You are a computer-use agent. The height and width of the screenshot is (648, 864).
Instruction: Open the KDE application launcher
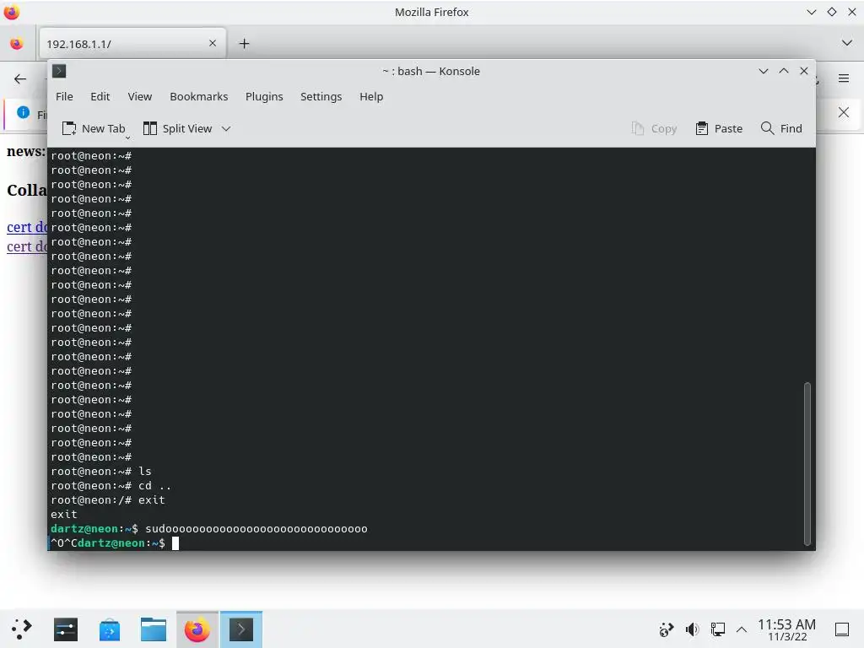click(22, 629)
